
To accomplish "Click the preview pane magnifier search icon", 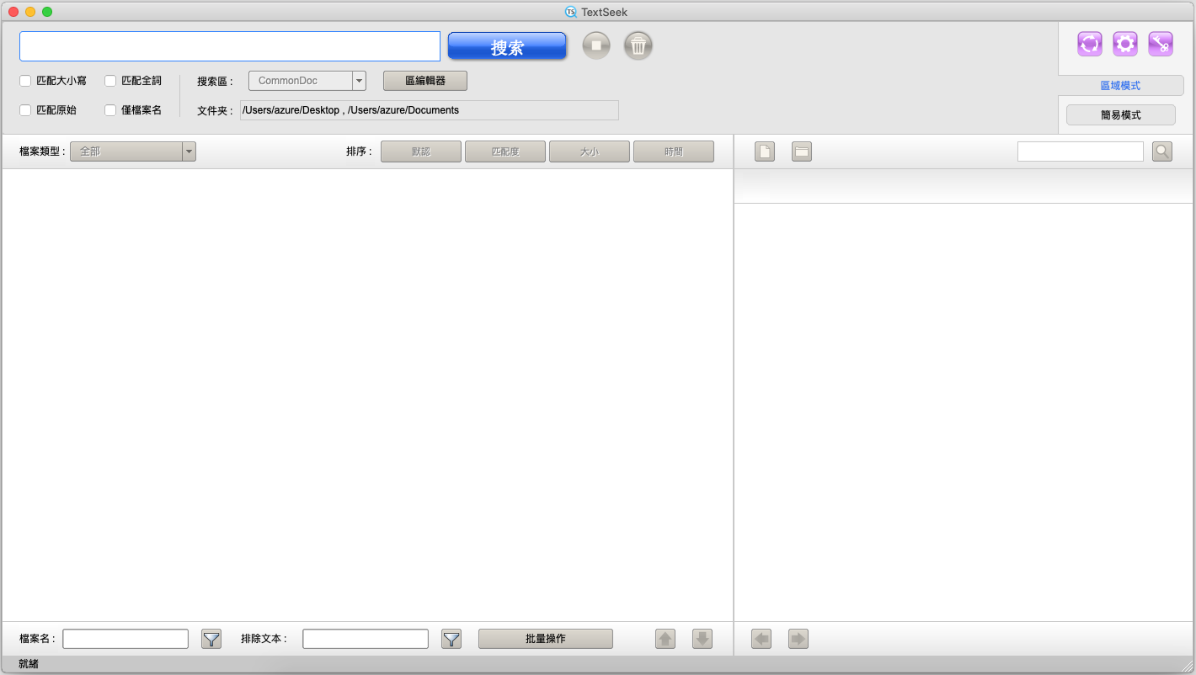I will pos(1162,151).
